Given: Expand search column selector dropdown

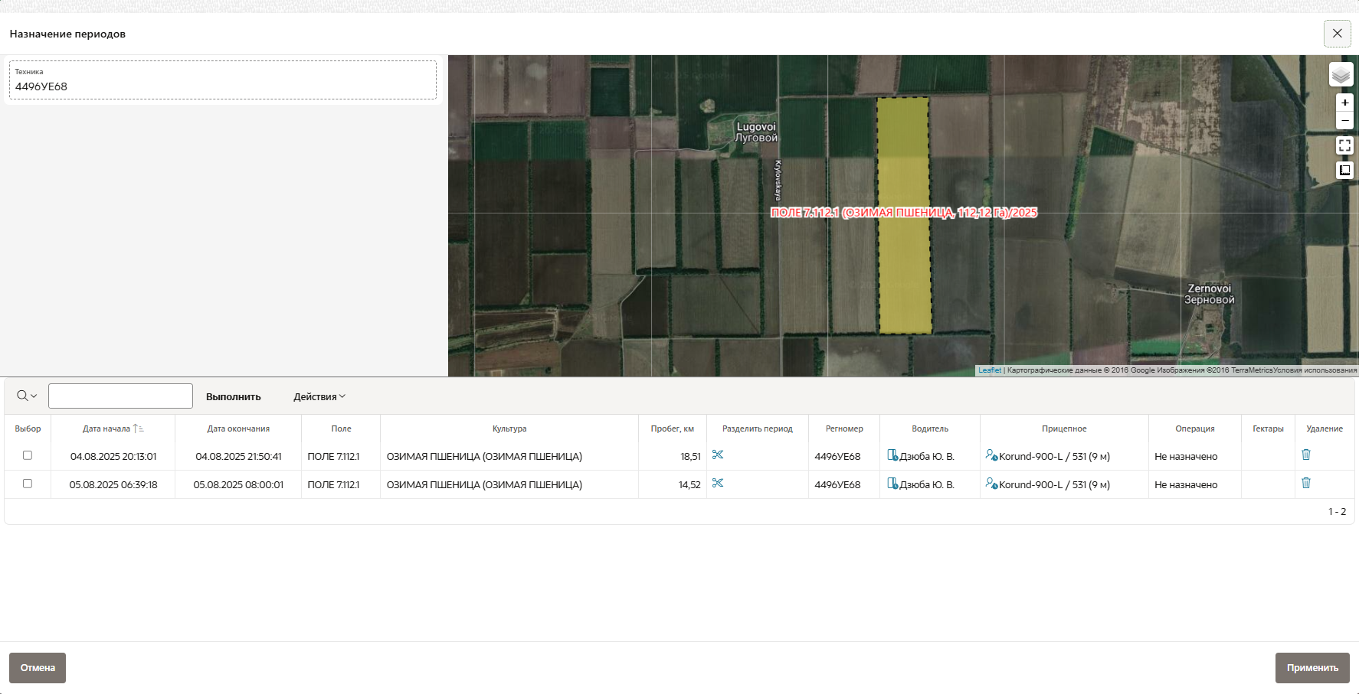Looking at the screenshot, I should tap(27, 396).
